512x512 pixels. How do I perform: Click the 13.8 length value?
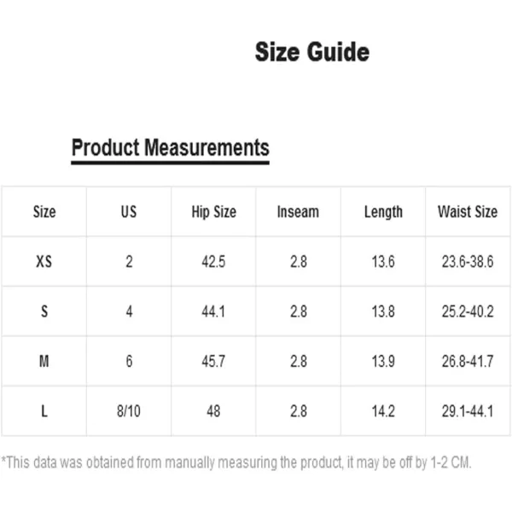point(383,311)
